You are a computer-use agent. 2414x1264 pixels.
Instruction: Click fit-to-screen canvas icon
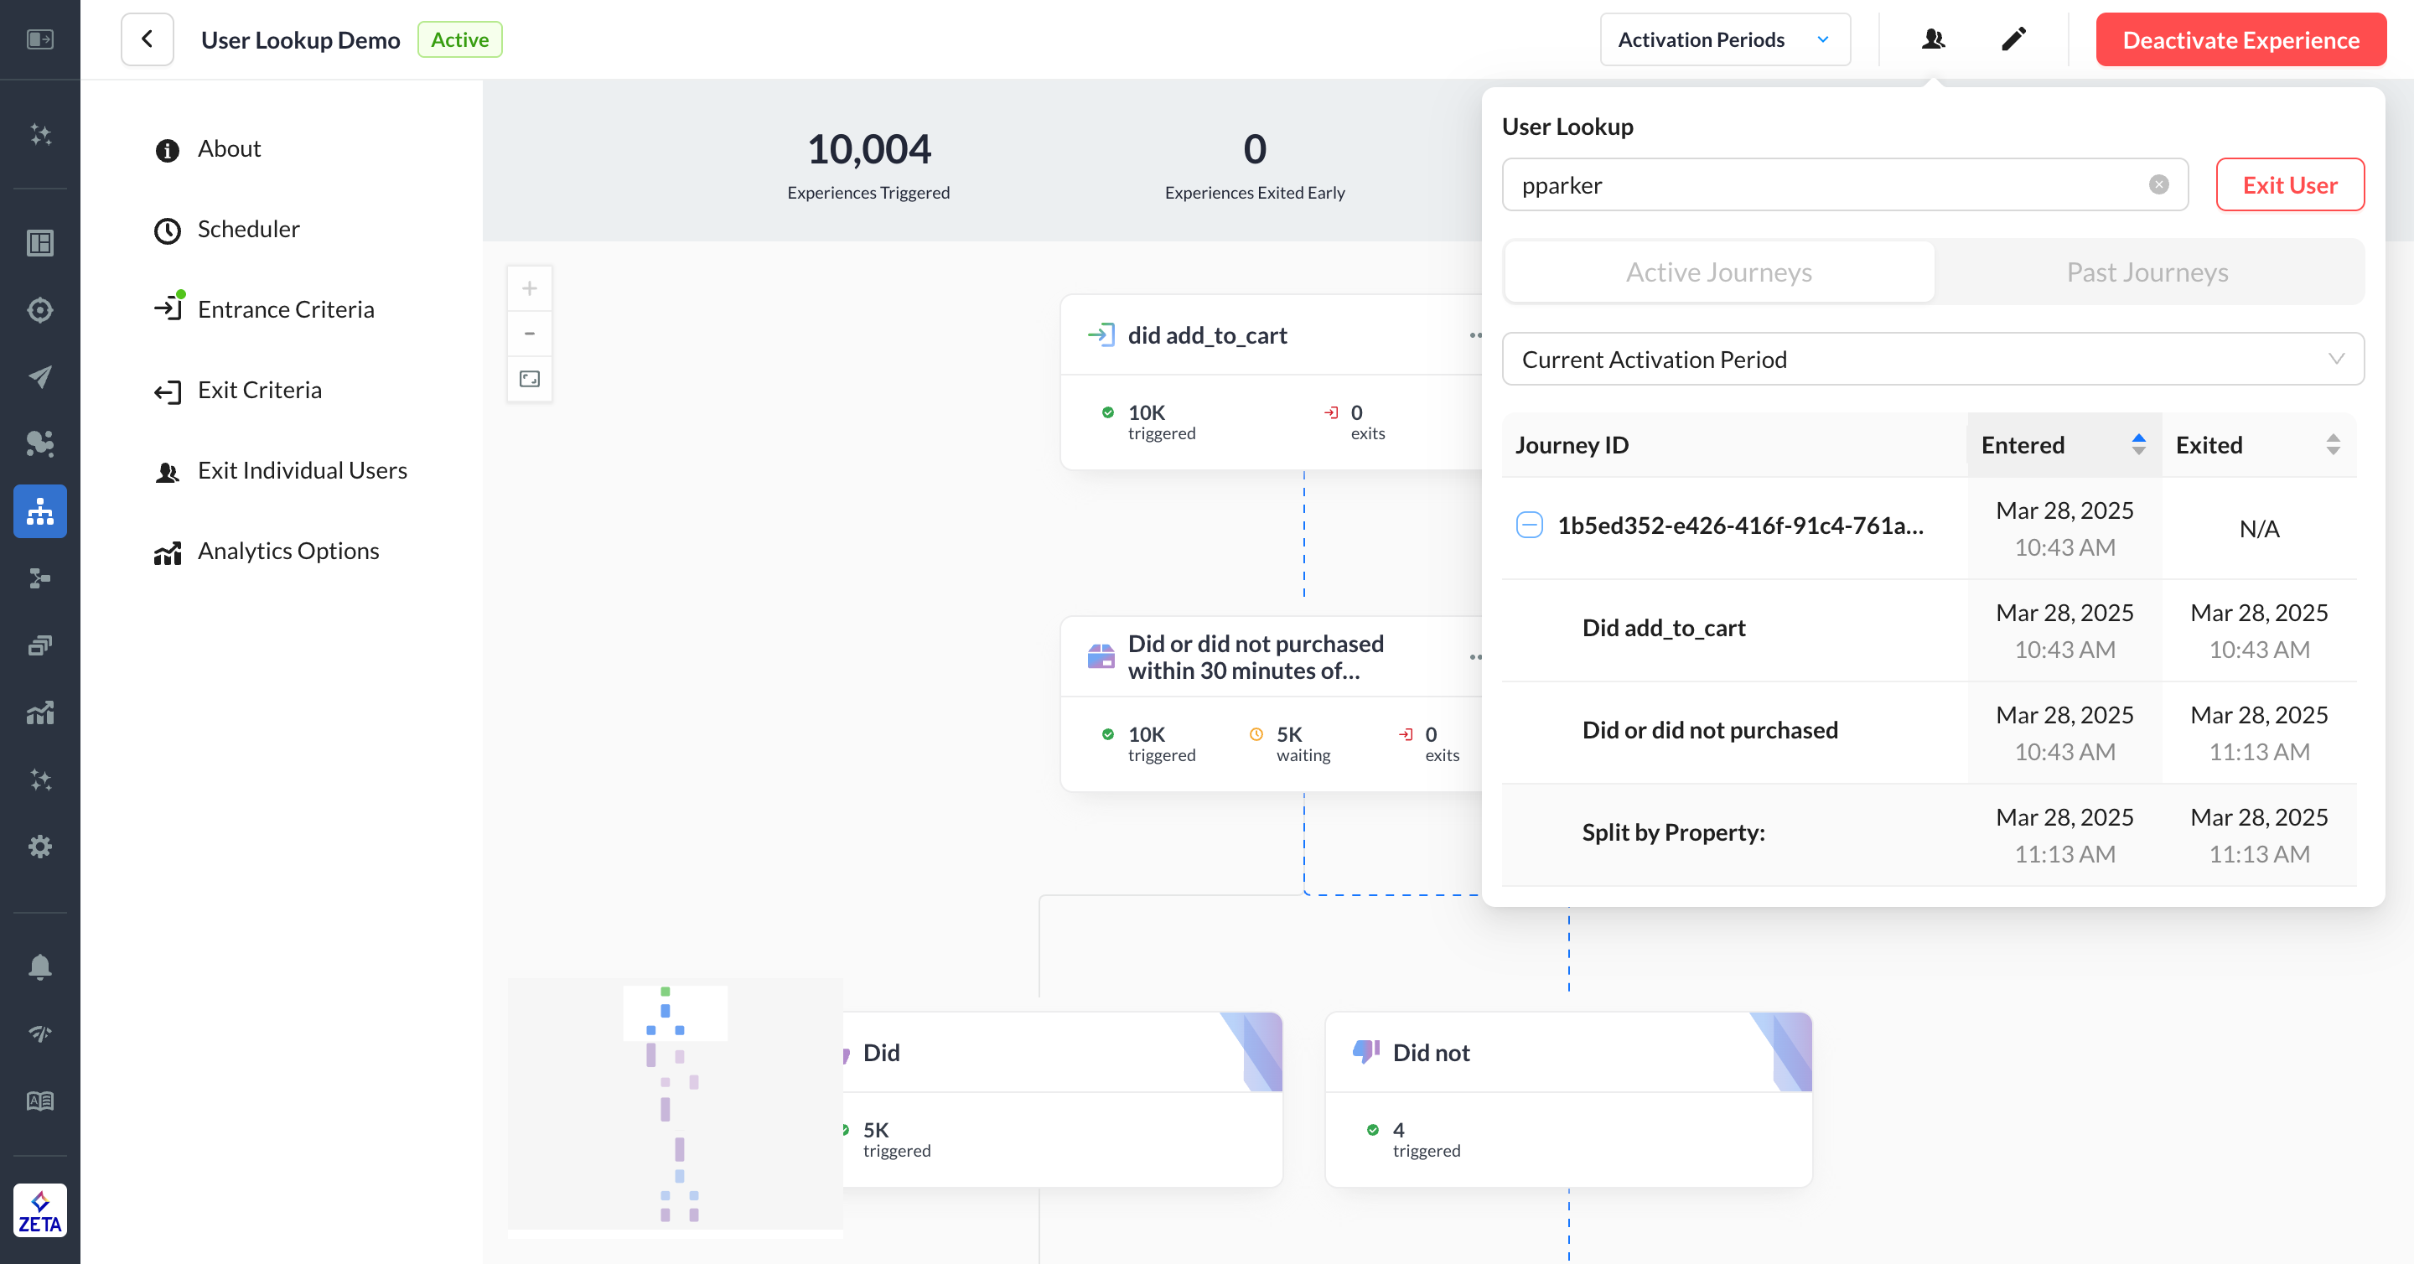[530, 380]
